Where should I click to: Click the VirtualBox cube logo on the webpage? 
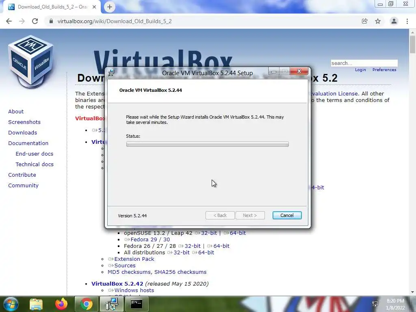pyautogui.click(x=31, y=62)
